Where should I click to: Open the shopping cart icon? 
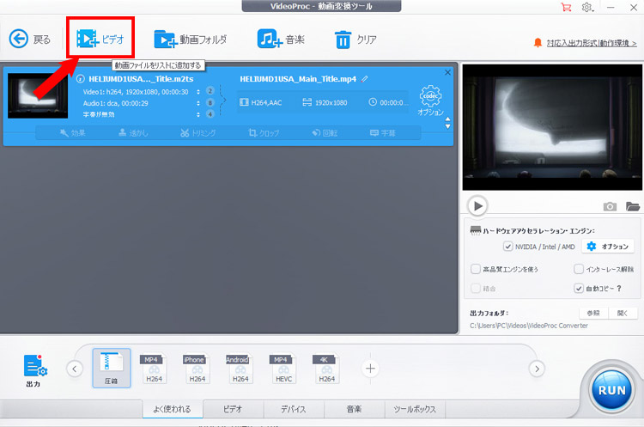pyautogui.click(x=566, y=7)
